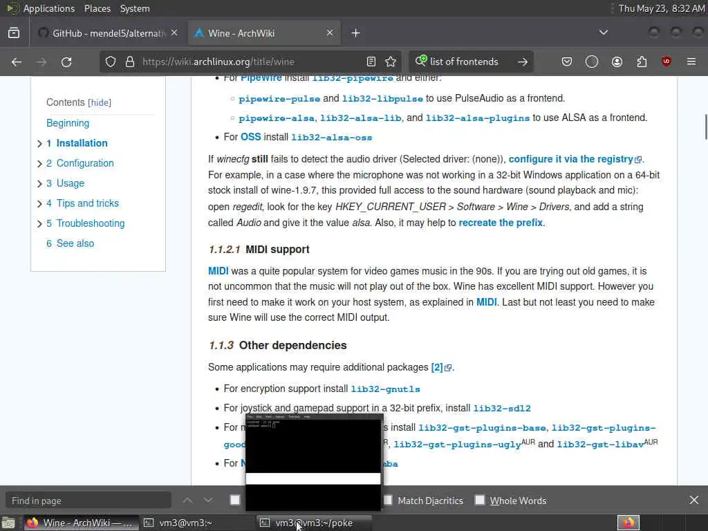708x531 pixels.
Task: Open the System menu
Action: pyautogui.click(x=135, y=8)
